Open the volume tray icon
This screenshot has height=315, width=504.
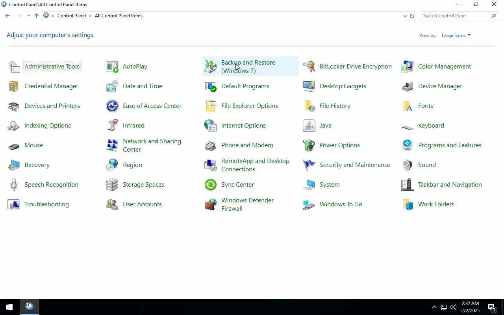pyautogui.click(x=453, y=307)
